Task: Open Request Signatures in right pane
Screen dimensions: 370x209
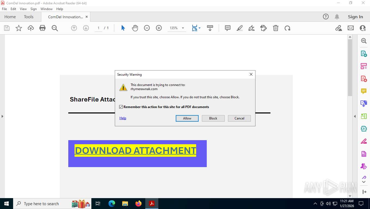Action: pyautogui.click(x=364, y=166)
